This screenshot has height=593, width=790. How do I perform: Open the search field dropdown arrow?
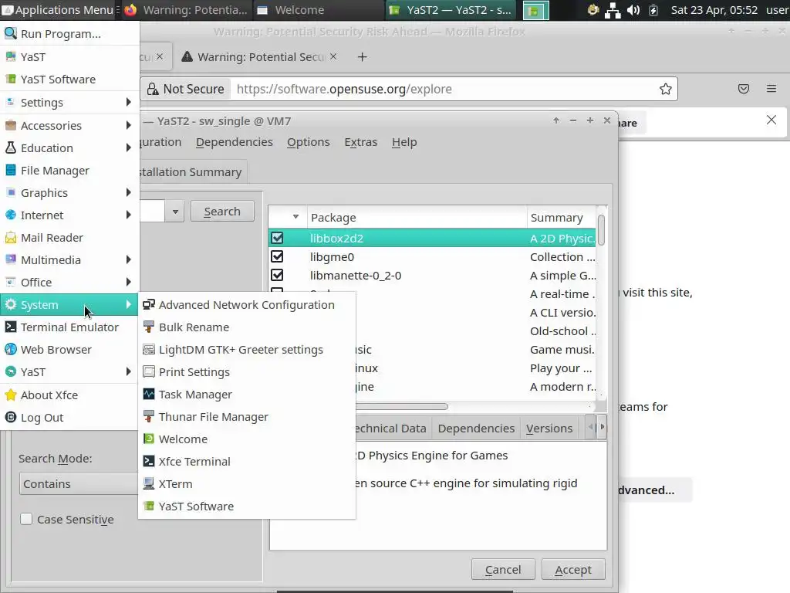[175, 212]
